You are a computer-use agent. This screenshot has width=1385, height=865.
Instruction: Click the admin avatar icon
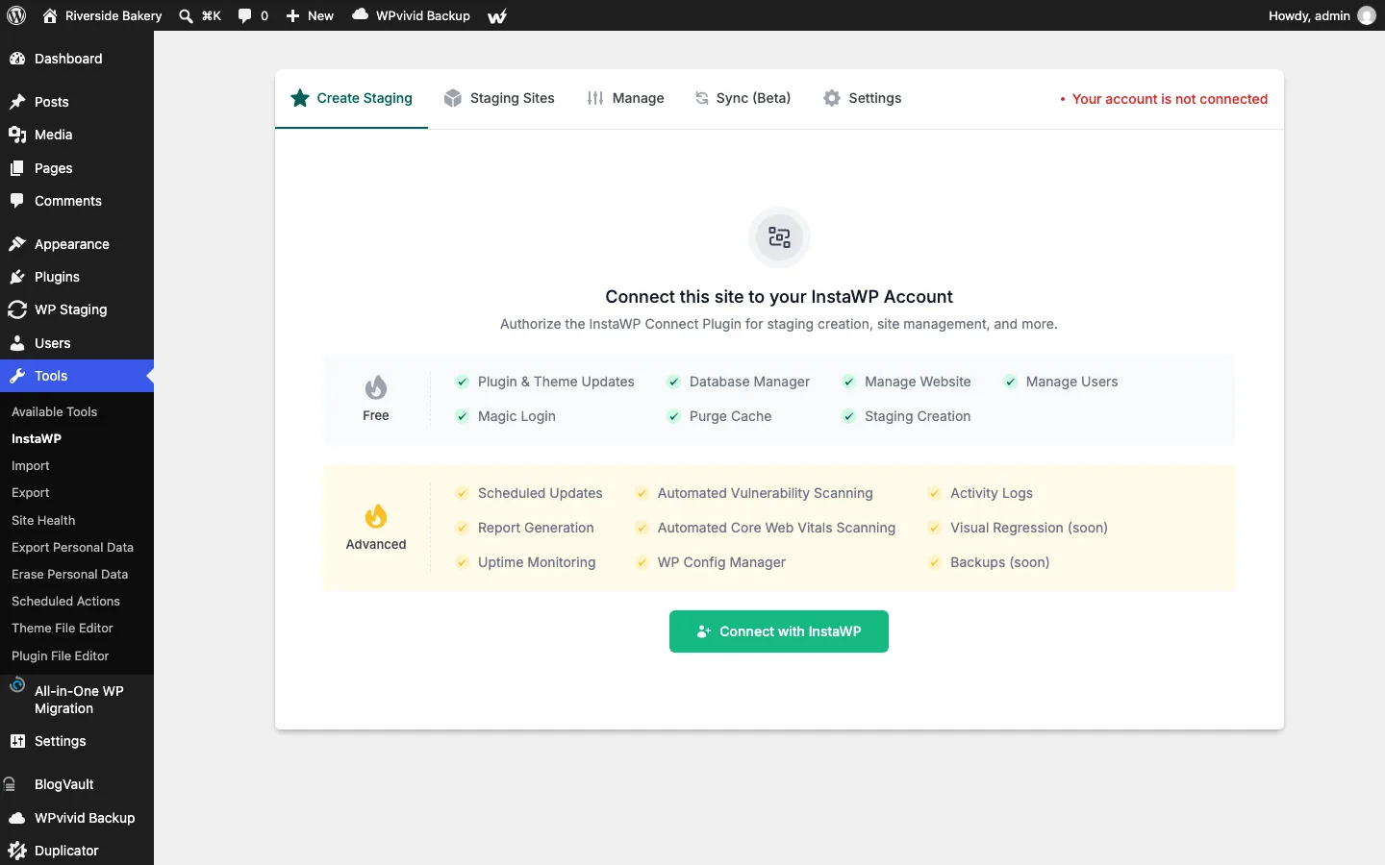(1367, 15)
